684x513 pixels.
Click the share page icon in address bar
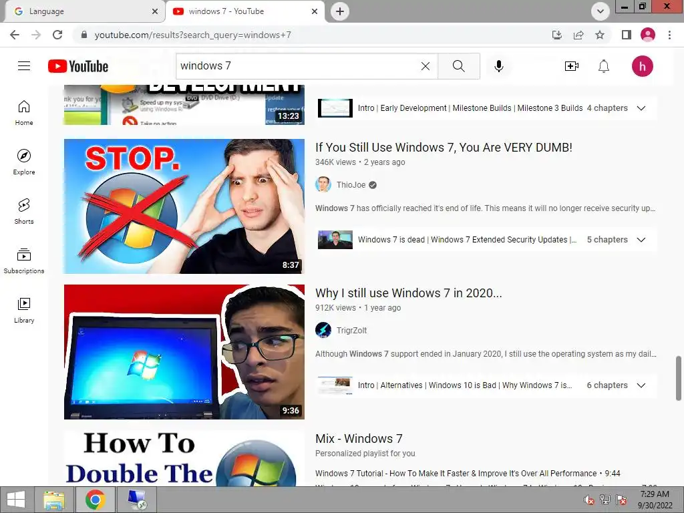(x=578, y=35)
